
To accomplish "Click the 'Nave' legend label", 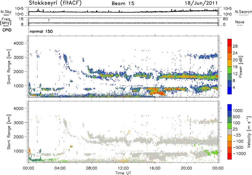I will (x=240, y=22).
